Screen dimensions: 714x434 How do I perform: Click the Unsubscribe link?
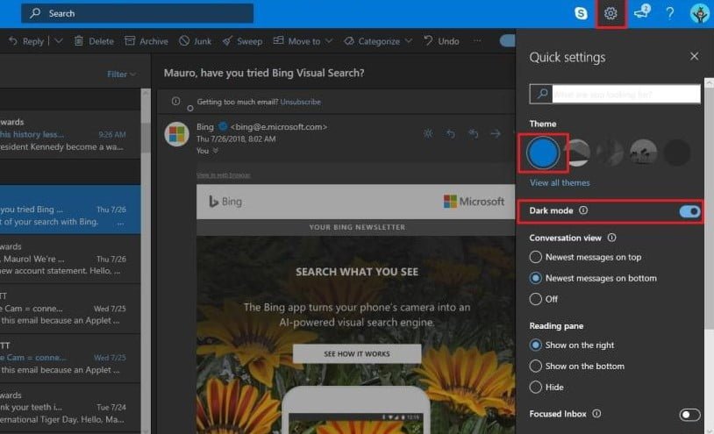300,102
